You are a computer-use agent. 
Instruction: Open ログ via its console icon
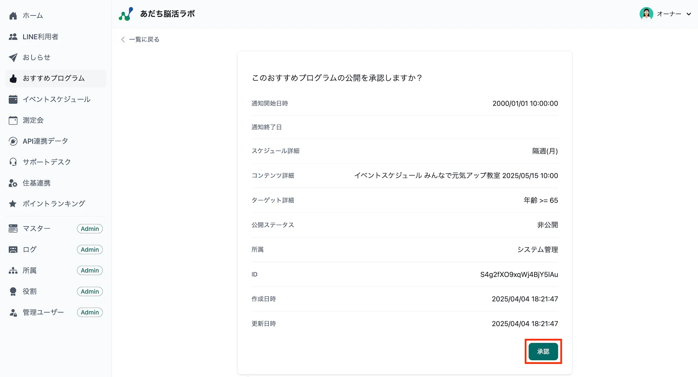click(x=13, y=249)
